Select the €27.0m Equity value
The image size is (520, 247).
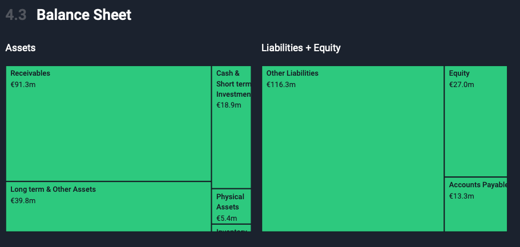[x=461, y=85]
